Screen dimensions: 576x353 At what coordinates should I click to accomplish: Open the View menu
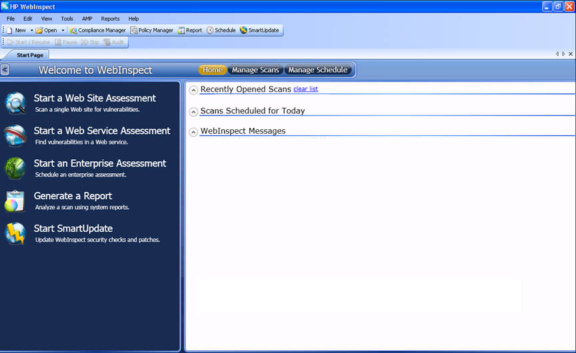point(46,19)
